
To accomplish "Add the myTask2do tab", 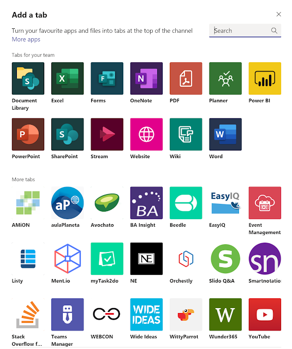I will pos(107,258).
